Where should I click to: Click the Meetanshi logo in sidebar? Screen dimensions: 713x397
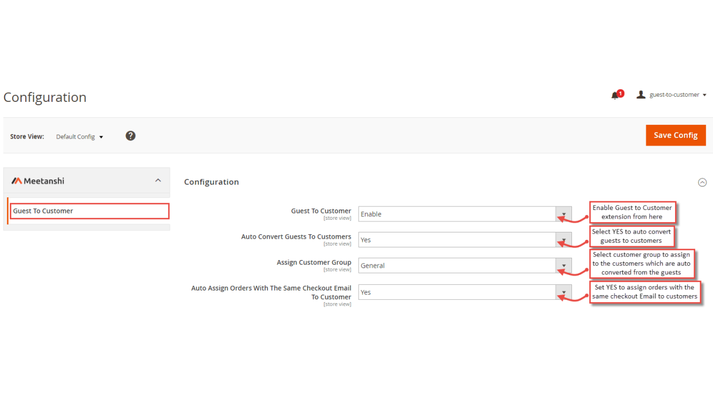click(39, 181)
